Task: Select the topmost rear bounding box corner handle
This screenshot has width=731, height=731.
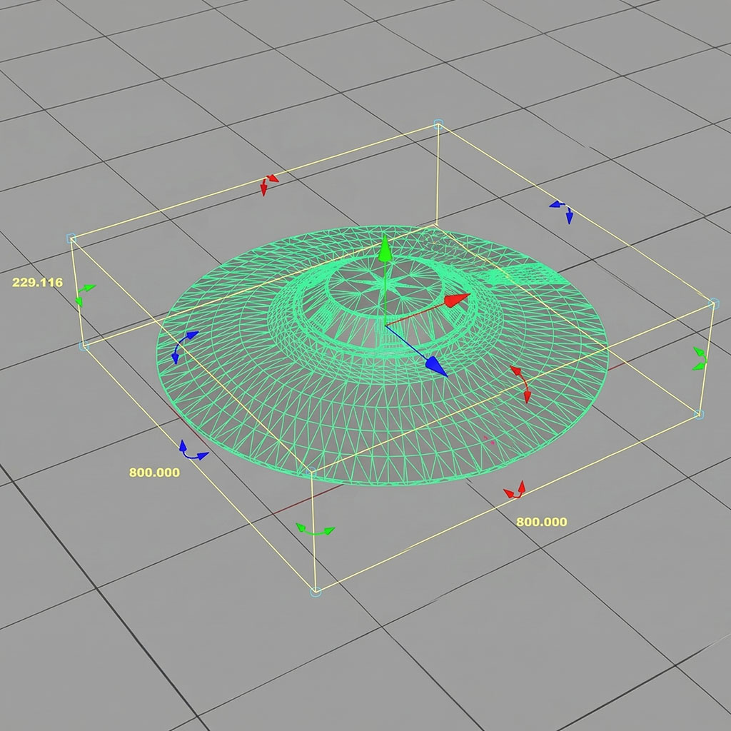Action: [x=438, y=124]
